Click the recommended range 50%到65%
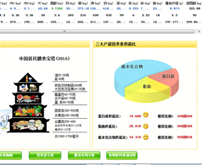Viewport: 202px width, 165px height. 184,137
